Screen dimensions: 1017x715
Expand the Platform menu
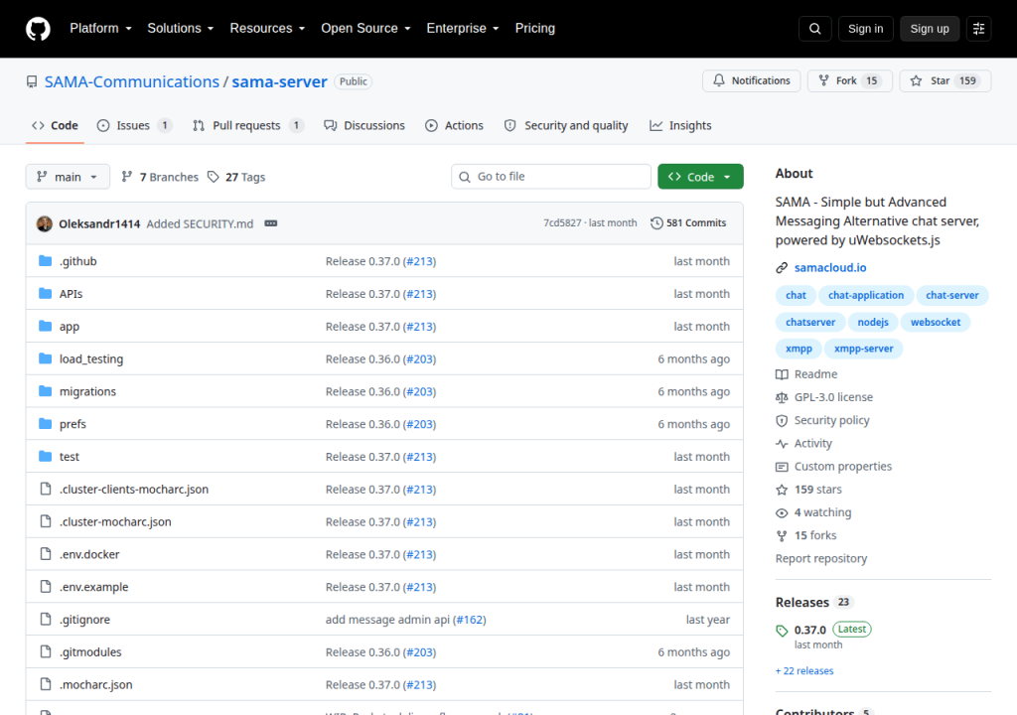coord(100,29)
